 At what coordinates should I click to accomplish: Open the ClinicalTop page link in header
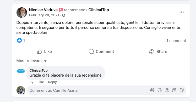click(99, 10)
